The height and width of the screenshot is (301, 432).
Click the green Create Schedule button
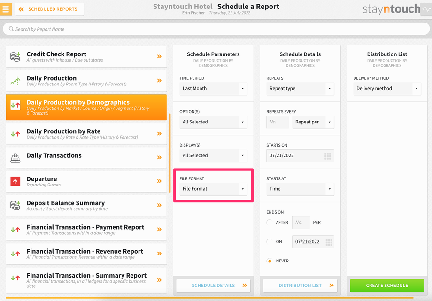coord(387,286)
